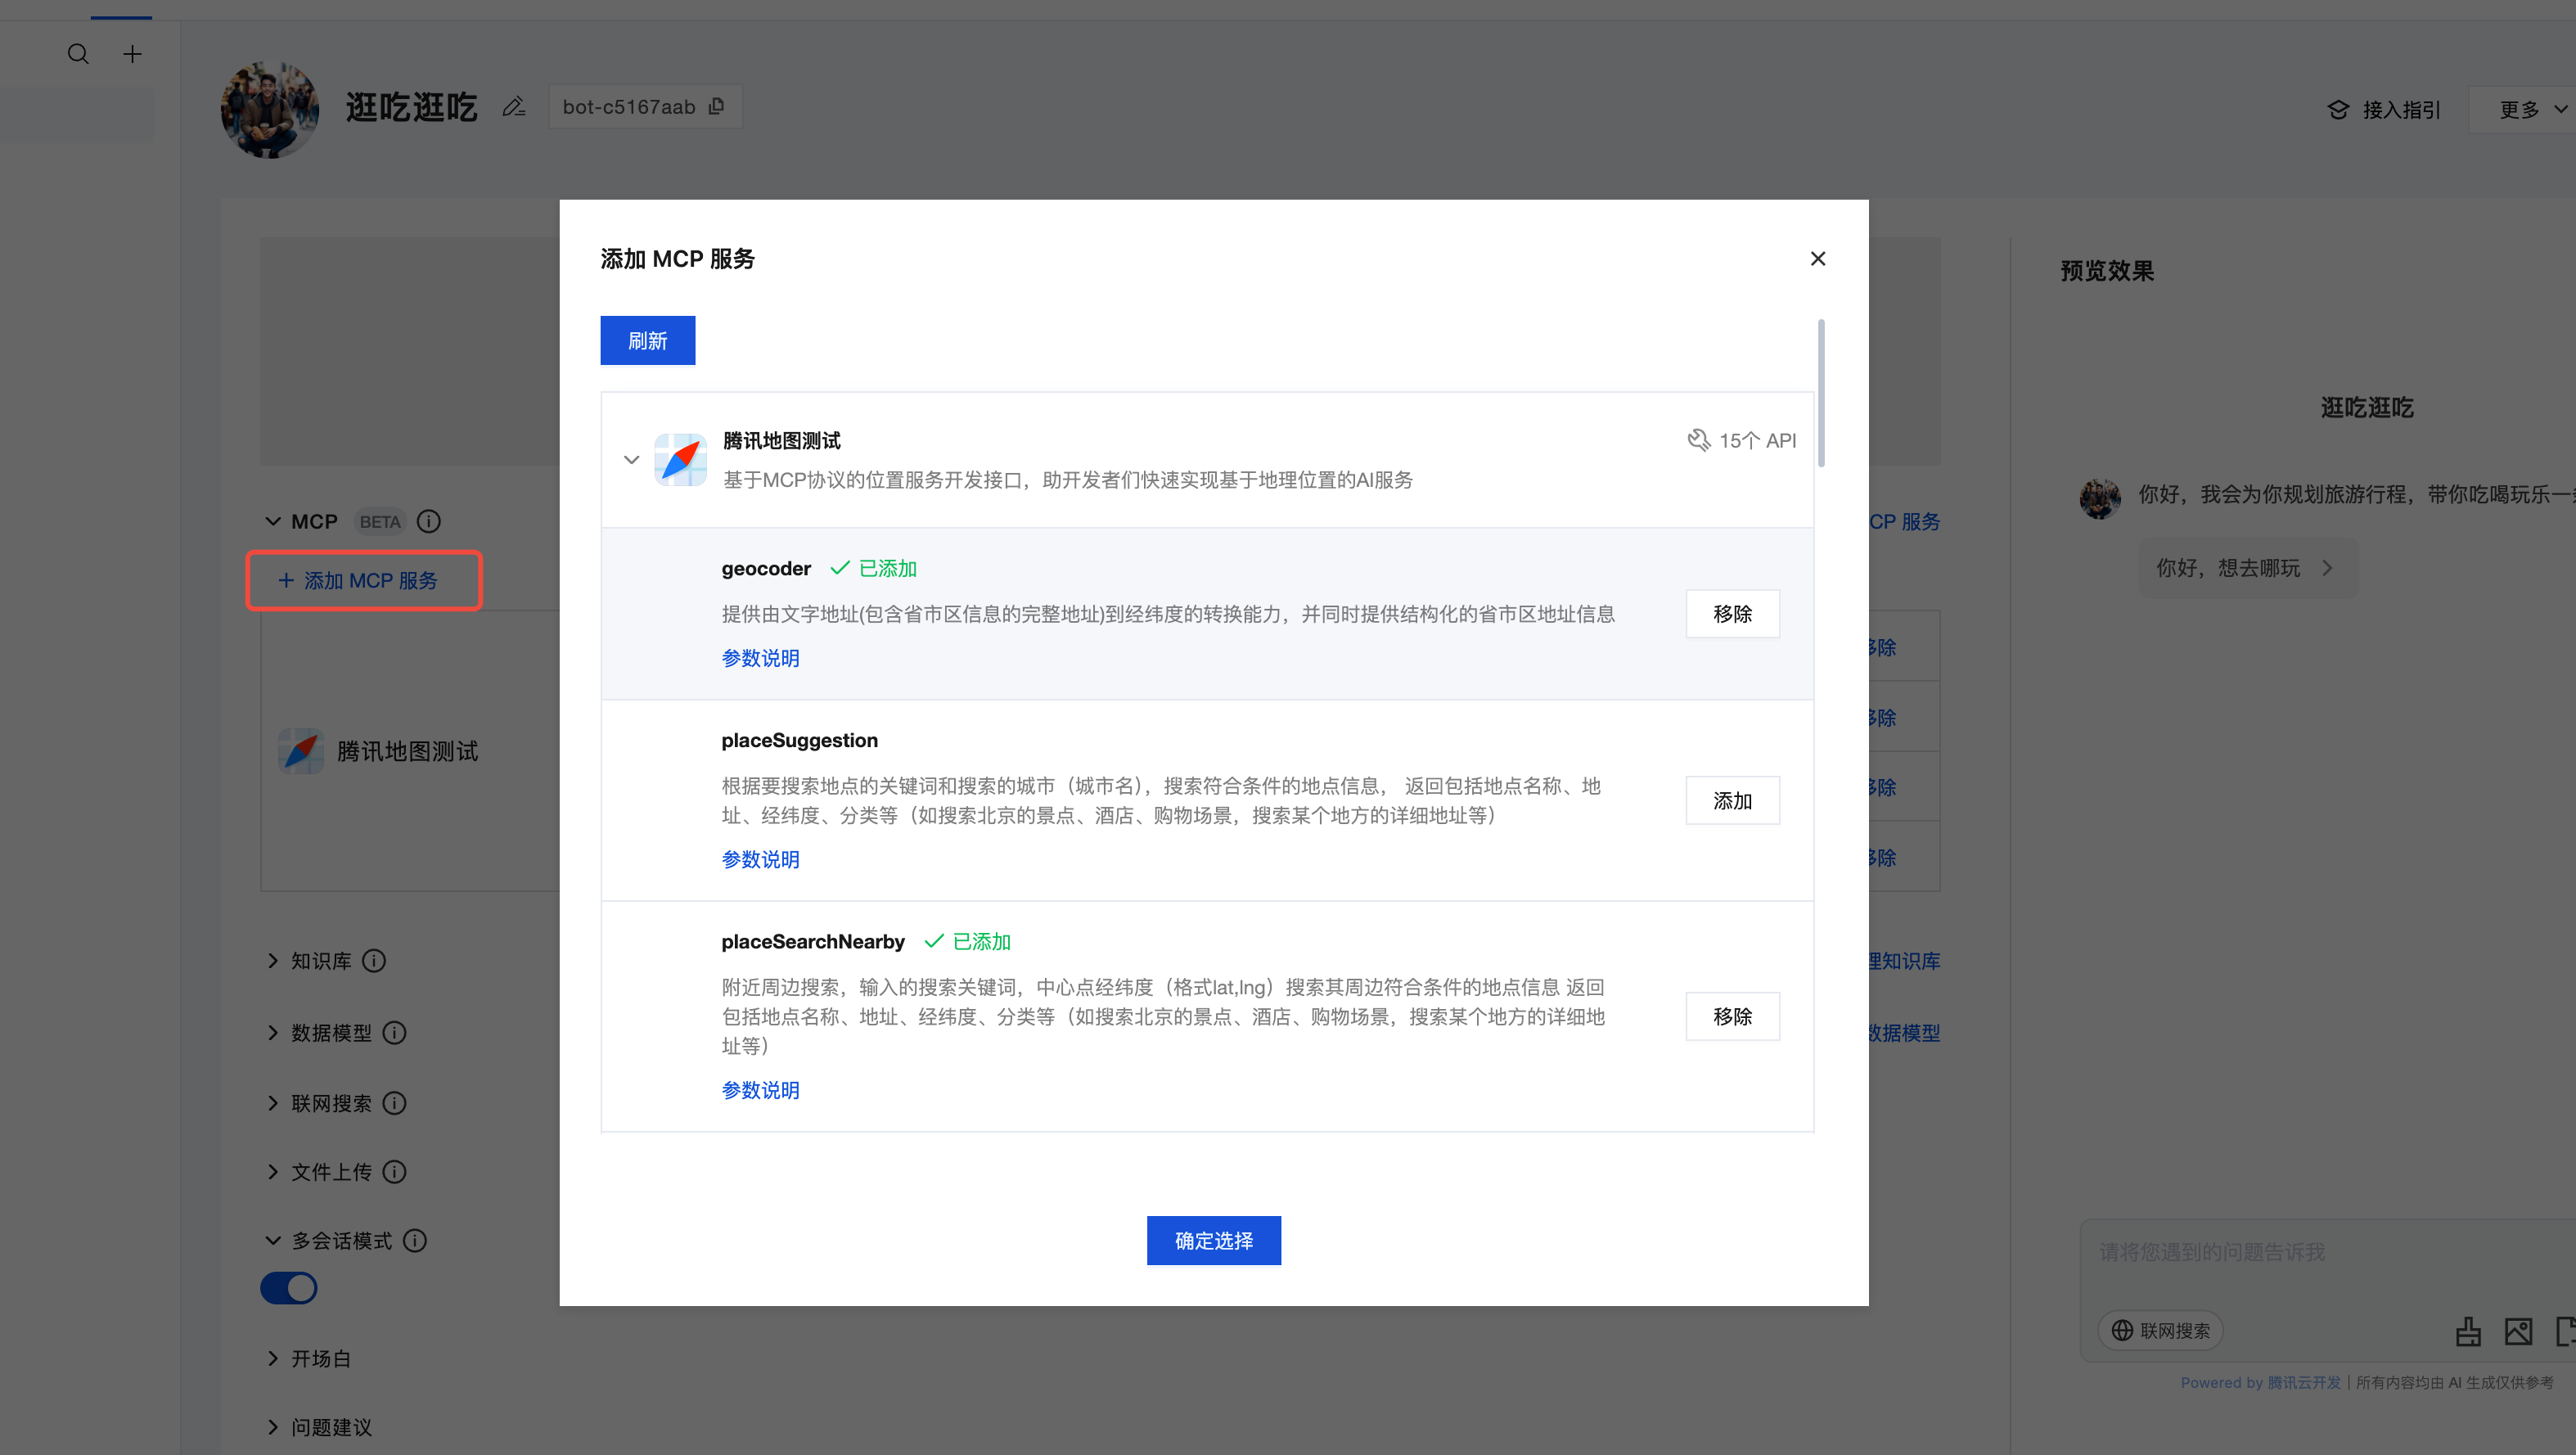Click info icon beside MCP BETA
Viewport: 2576px width, 1455px height.
coord(429,521)
